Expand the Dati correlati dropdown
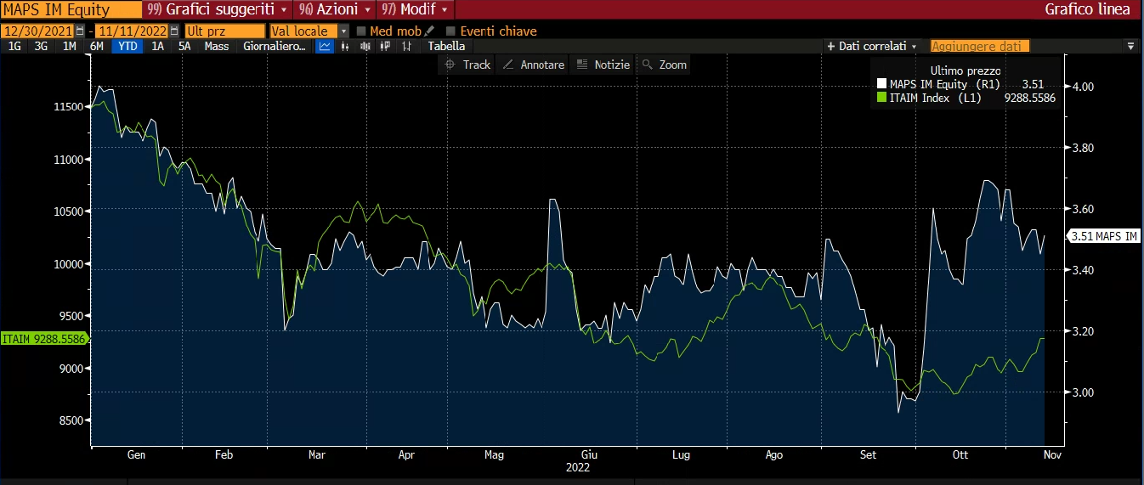1144x485 pixels. (x=871, y=47)
